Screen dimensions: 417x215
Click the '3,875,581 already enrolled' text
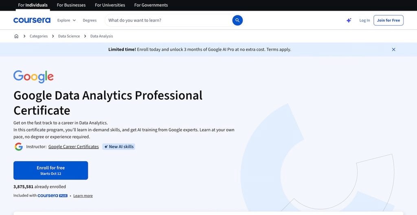[40, 187]
